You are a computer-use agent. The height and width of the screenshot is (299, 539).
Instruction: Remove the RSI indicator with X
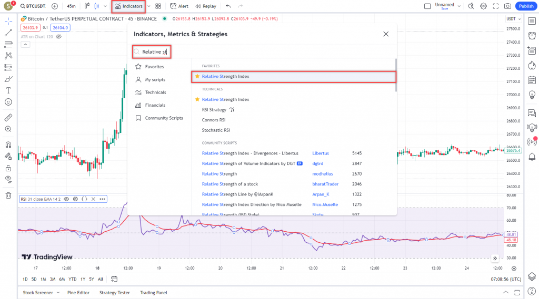[x=93, y=199]
